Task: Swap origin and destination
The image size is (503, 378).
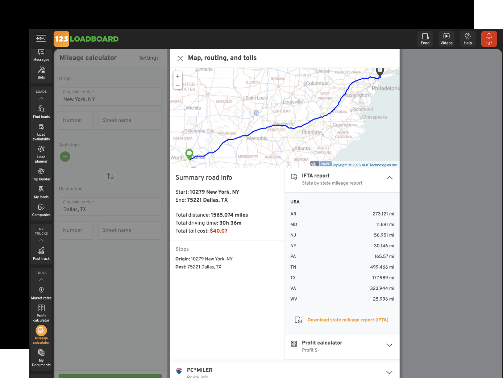Action: point(110,176)
